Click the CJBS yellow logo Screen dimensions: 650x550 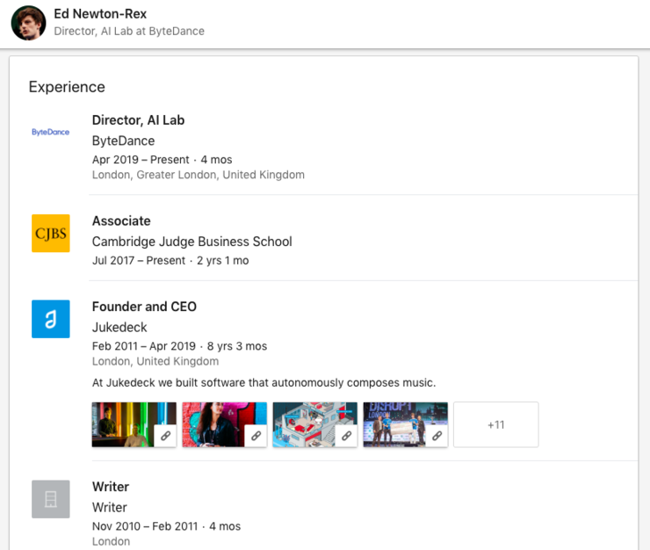tap(51, 233)
